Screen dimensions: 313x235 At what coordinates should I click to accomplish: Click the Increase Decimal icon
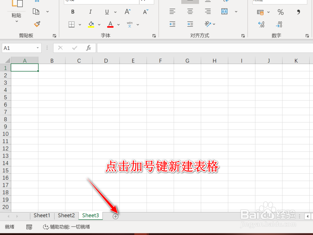click(261, 24)
